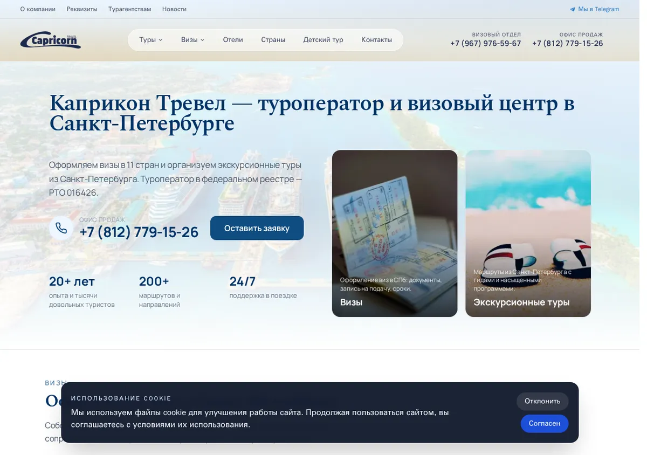Open the Турагентствам link
Image resolution: width=647 pixels, height=455 pixels.
click(x=129, y=9)
